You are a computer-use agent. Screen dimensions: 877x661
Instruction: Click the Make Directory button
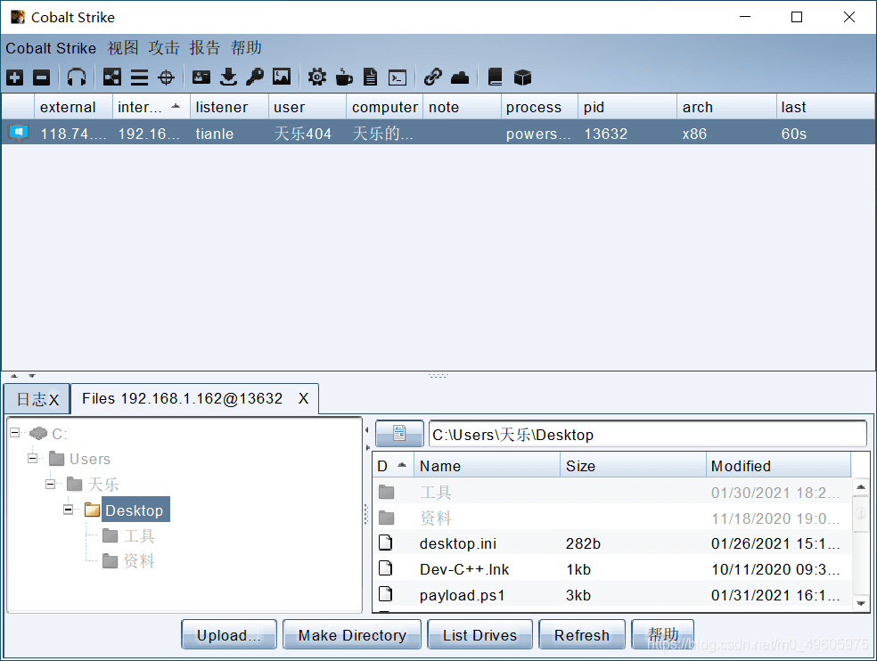(352, 634)
